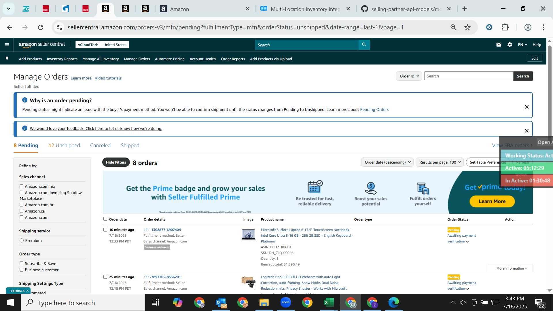Check Amazon.com Invoicing Shadow Marketplace
This screenshot has height=311, width=553.
[x=21, y=193]
